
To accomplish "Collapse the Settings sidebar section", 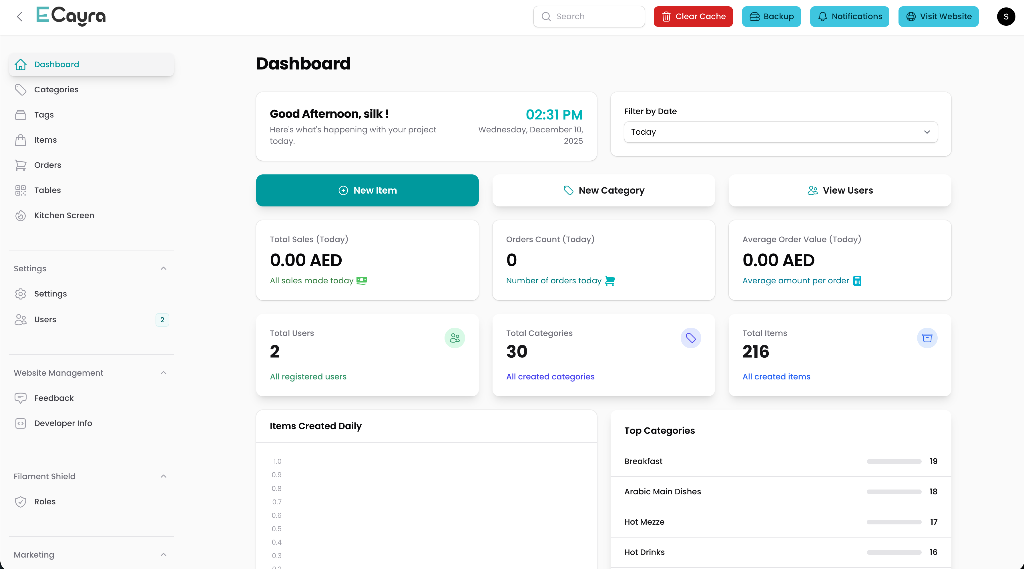I will pyautogui.click(x=164, y=268).
